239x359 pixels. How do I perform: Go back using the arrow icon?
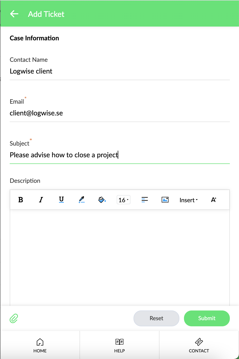(x=14, y=14)
